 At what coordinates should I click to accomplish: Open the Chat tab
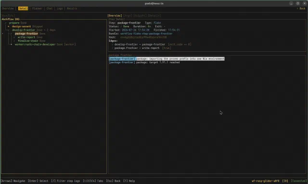tap(50, 9)
